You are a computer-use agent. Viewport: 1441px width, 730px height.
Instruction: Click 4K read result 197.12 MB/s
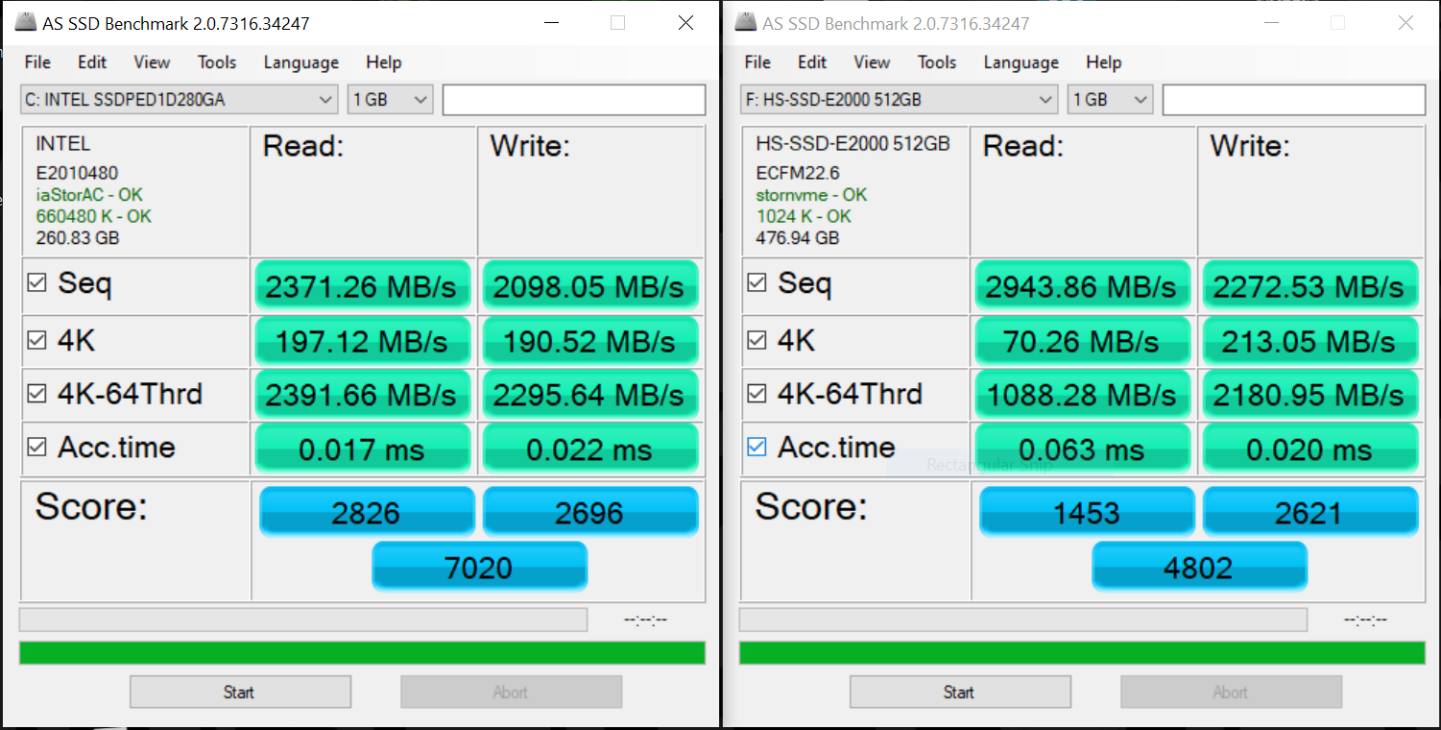363,341
